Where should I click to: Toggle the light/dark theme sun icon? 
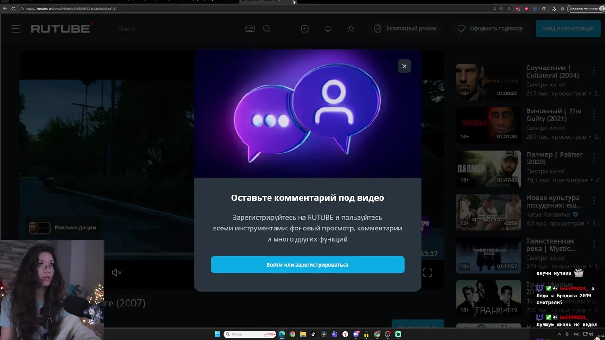point(351,29)
